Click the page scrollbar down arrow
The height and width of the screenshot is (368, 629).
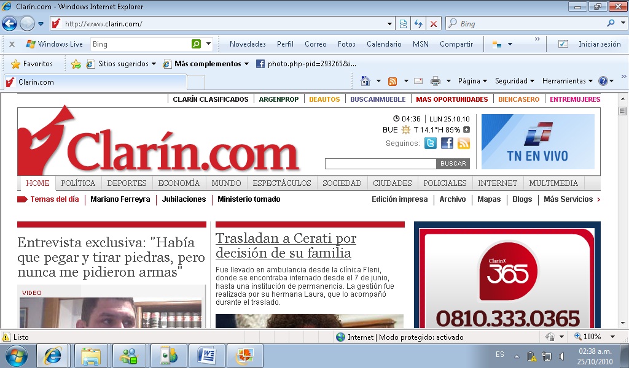623,323
